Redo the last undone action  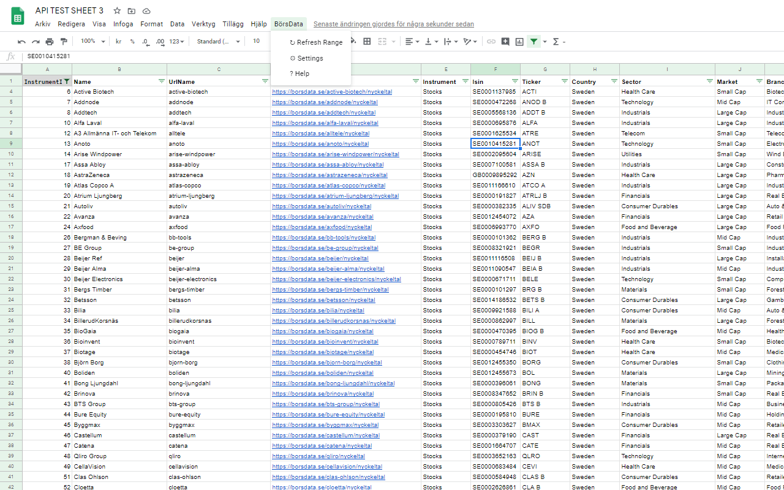point(36,42)
